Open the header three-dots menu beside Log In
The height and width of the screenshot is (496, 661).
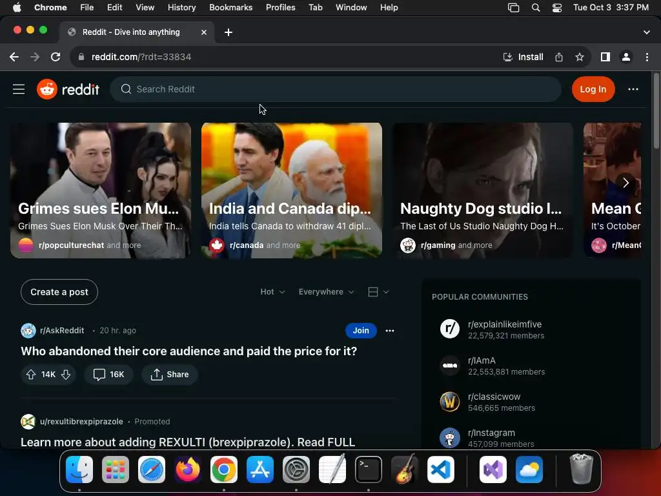633,89
